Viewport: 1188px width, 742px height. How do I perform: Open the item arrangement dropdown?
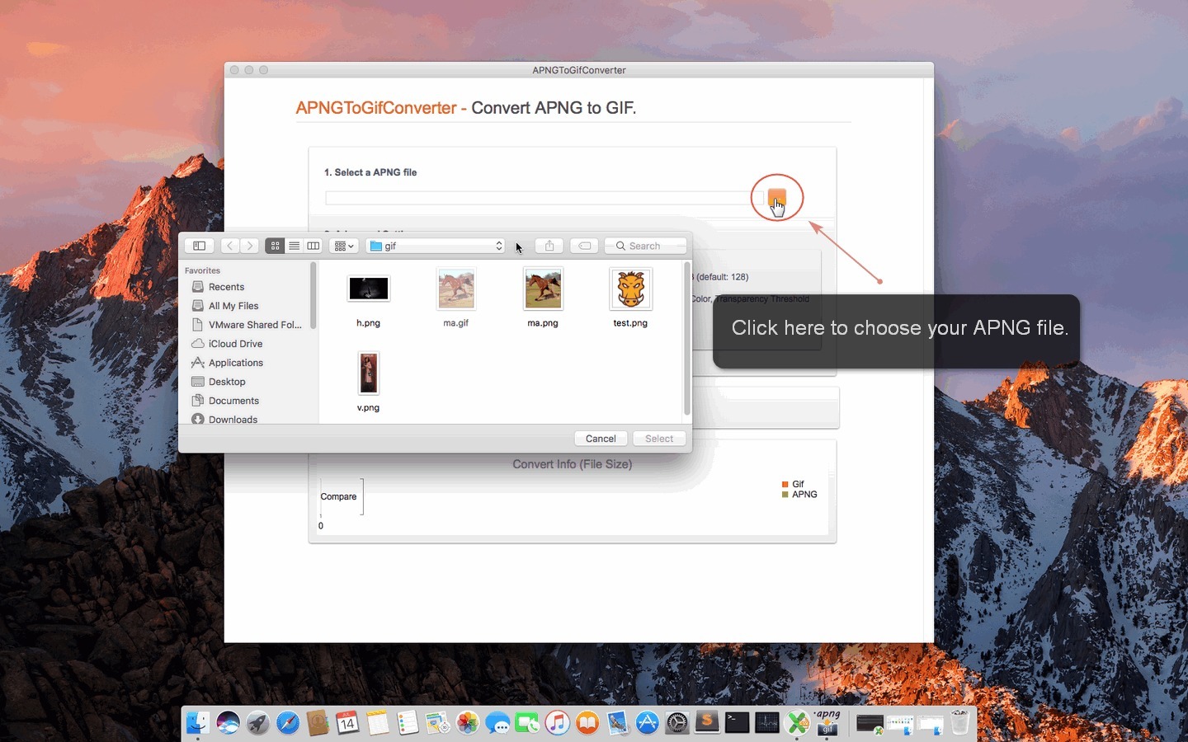pyautogui.click(x=343, y=246)
